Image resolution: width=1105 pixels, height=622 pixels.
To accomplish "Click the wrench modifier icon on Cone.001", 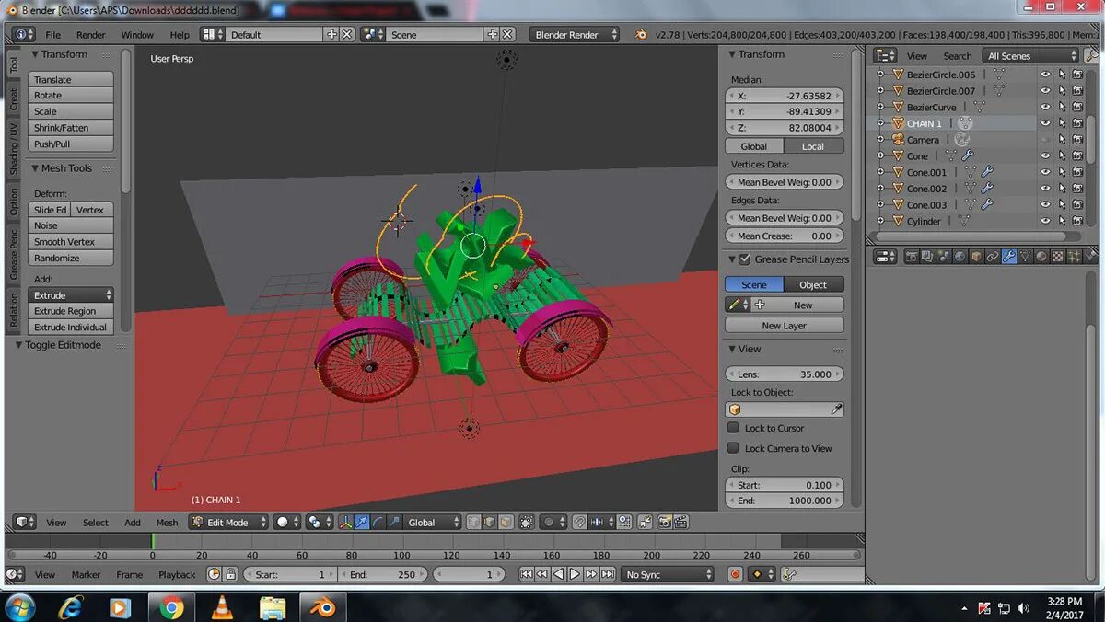I will point(987,172).
